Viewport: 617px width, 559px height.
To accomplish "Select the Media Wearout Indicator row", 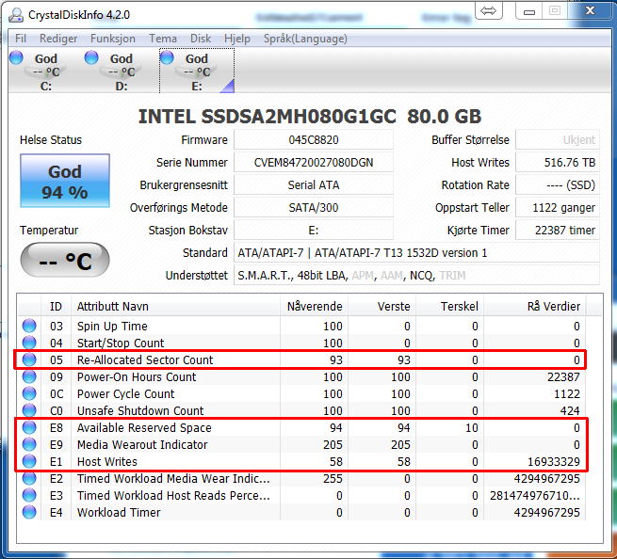I will click(301, 444).
